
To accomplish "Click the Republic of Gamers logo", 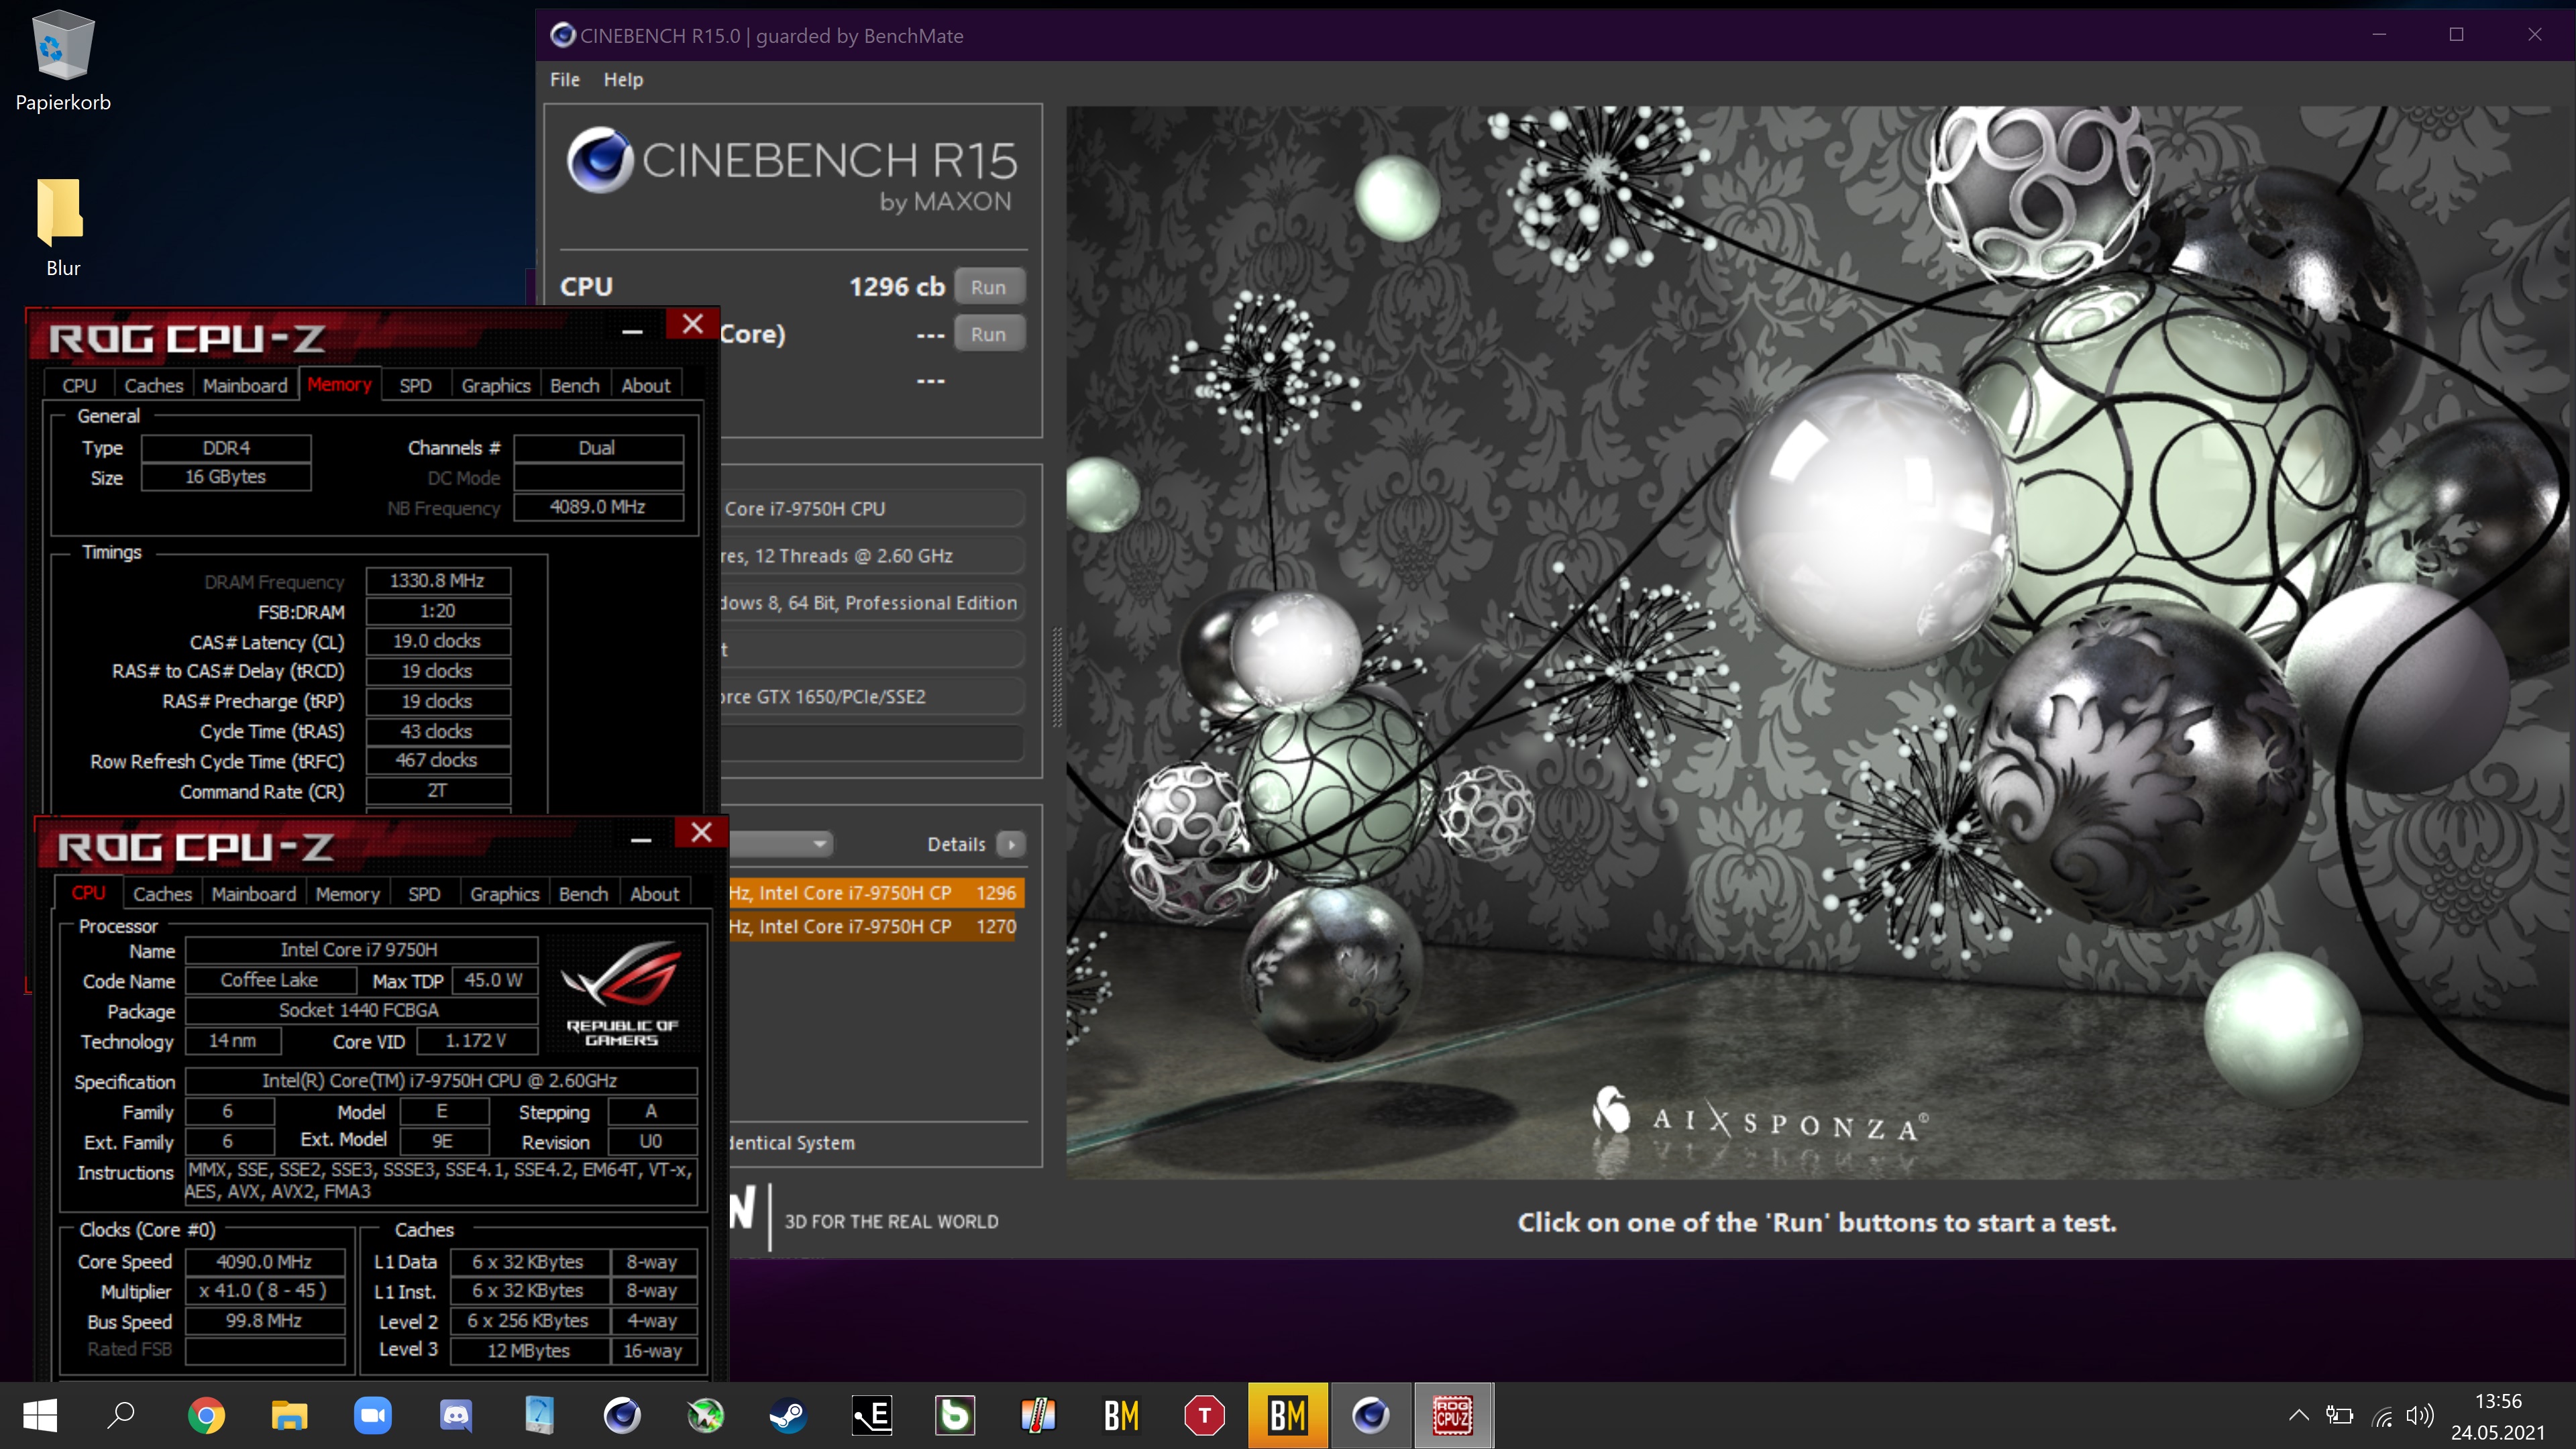I will (x=622, y=993).
